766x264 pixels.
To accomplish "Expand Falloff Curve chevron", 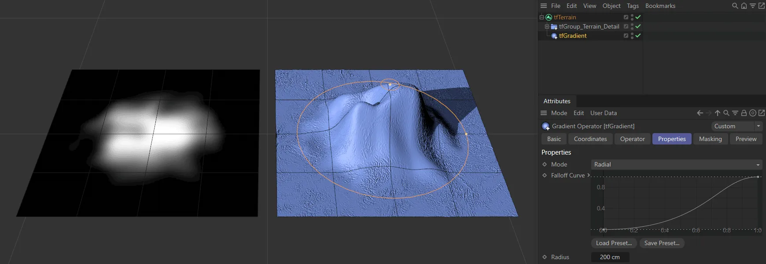I will 589,175.
